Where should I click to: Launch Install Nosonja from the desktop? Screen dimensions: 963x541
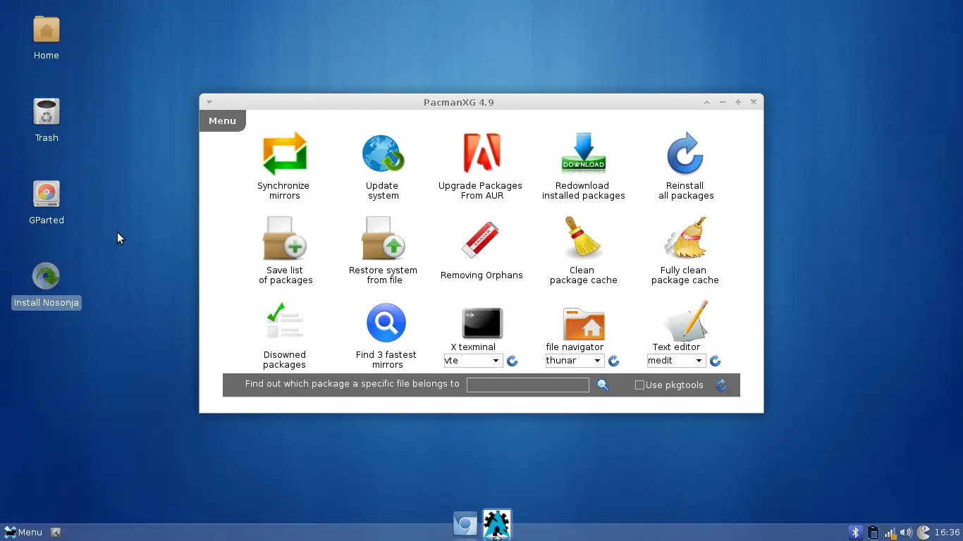click(46, 275)
